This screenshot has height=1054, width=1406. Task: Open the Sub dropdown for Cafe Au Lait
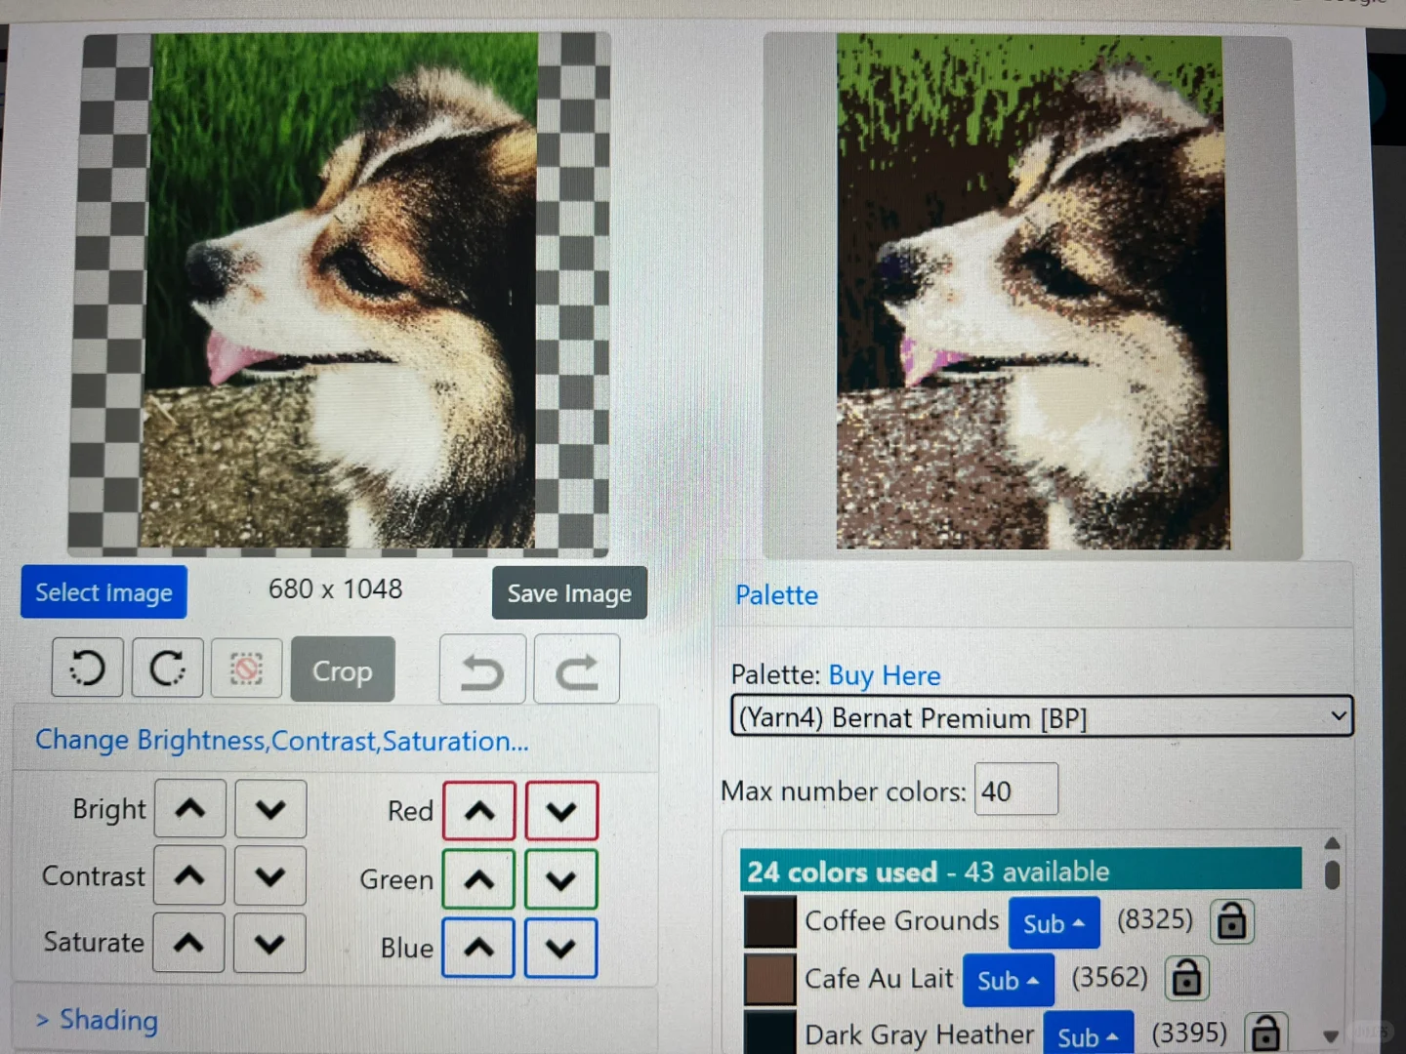tap(1009, 980)
